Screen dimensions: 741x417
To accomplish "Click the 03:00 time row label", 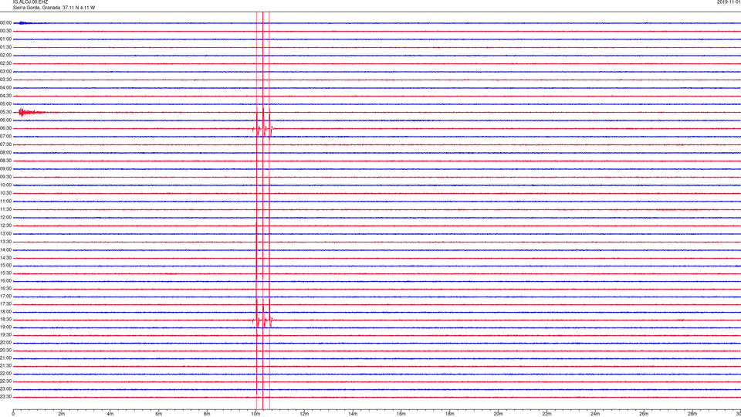I will point(5,72).
